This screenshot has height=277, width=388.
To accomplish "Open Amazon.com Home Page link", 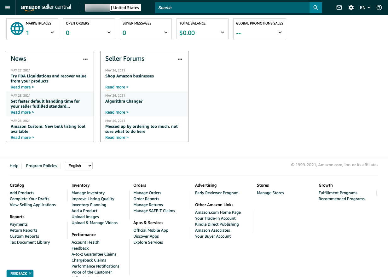I will tap(218, 212).
